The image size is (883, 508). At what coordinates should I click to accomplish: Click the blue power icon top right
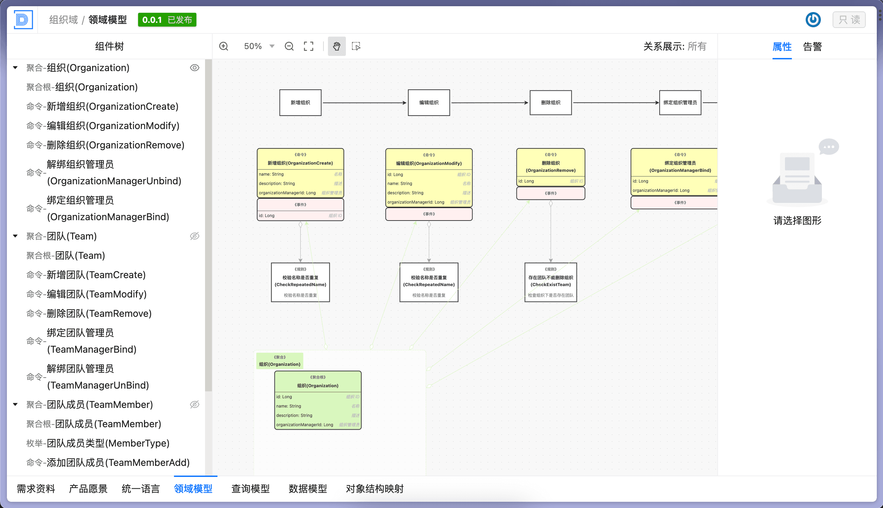pyautogui.click(x=813, y=20)
